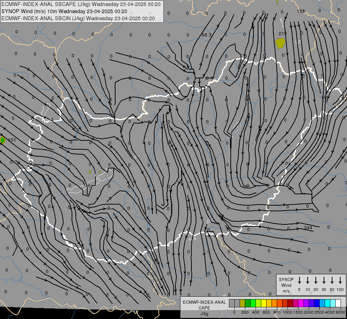Click the 2500 tick label on CAPE scale
Viewport: 347px width, 319px height.
[x=319, y=312]
